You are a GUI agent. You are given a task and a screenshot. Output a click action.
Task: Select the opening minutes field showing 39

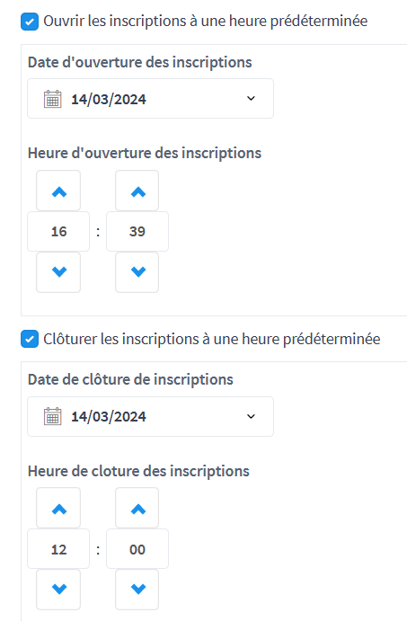[x=137, y=231]
